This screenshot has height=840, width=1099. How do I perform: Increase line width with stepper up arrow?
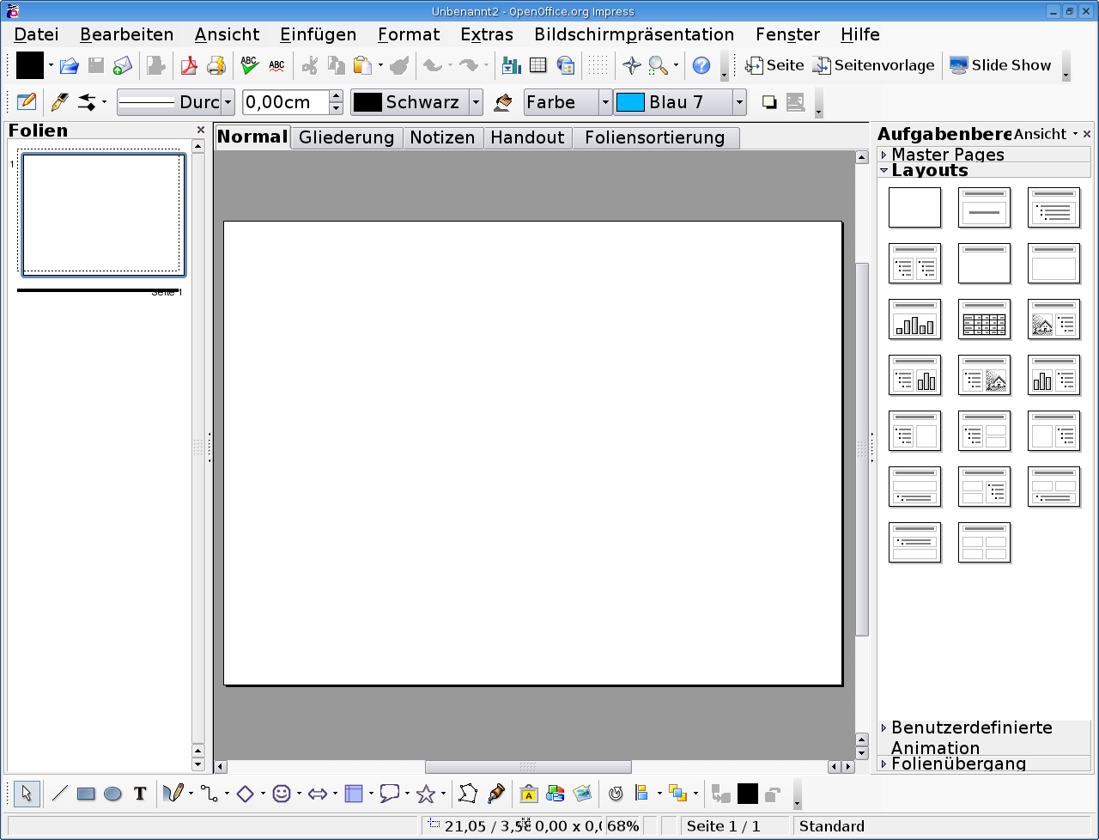point(337,96)
